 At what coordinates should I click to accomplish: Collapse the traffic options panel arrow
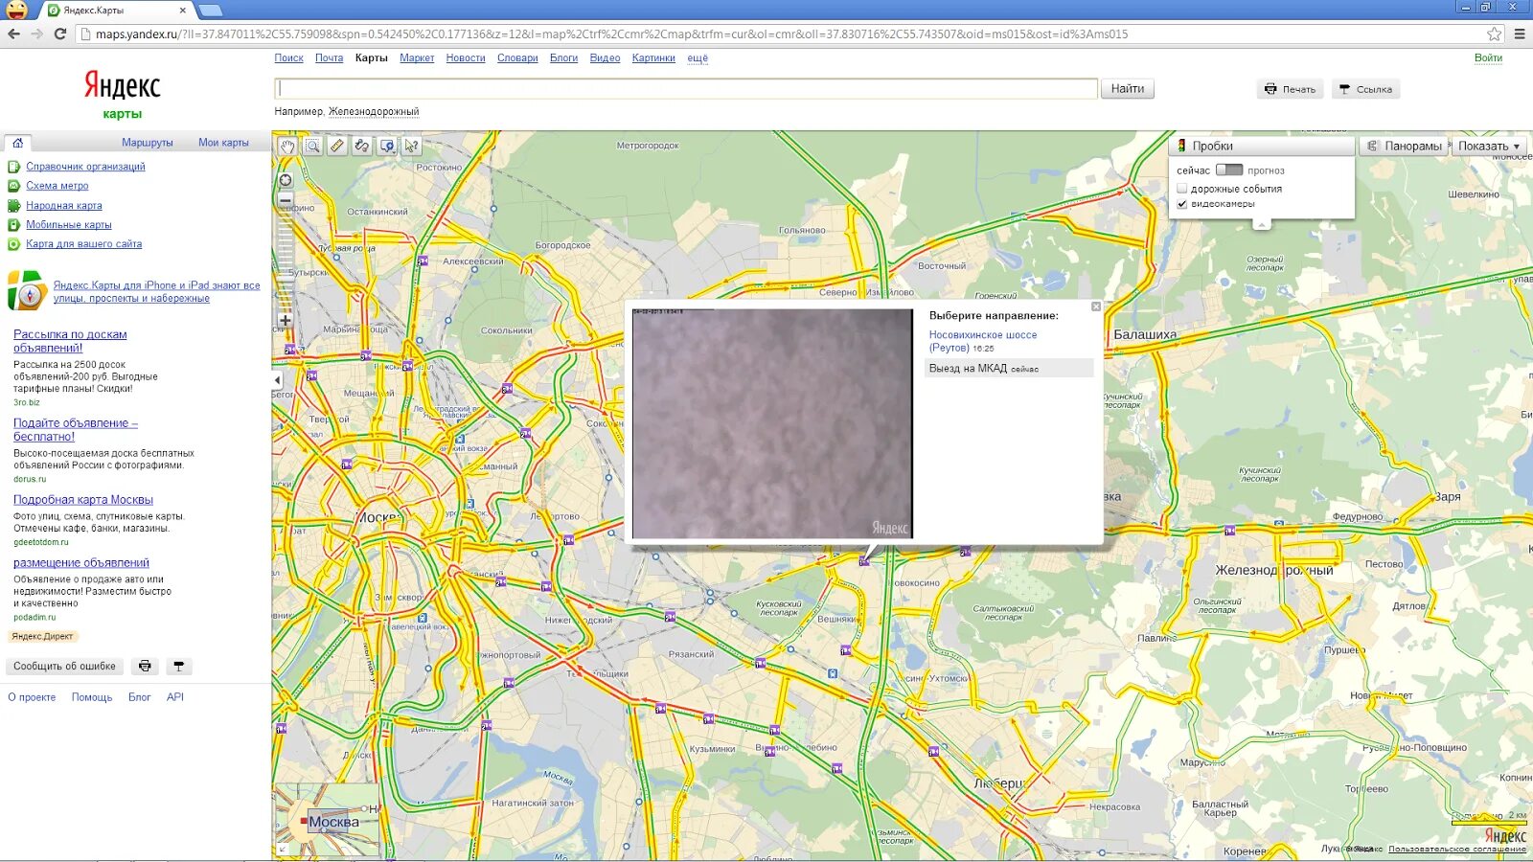[x=1262, y=224]
